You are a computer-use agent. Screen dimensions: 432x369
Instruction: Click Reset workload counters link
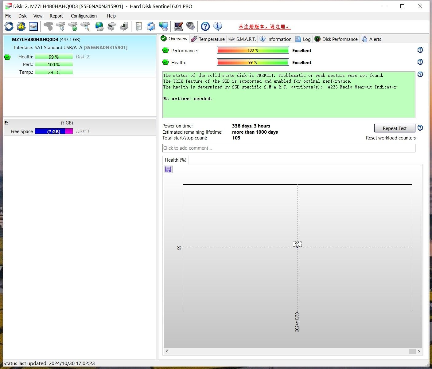click(391, 138)
